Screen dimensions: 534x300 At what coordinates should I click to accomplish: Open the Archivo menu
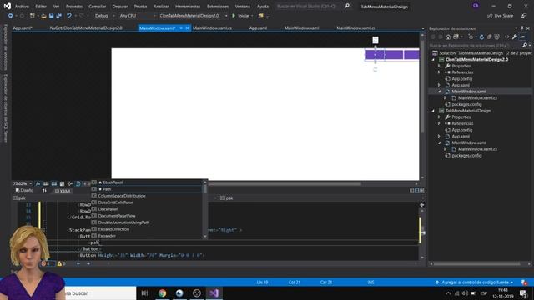click(23, 6)
